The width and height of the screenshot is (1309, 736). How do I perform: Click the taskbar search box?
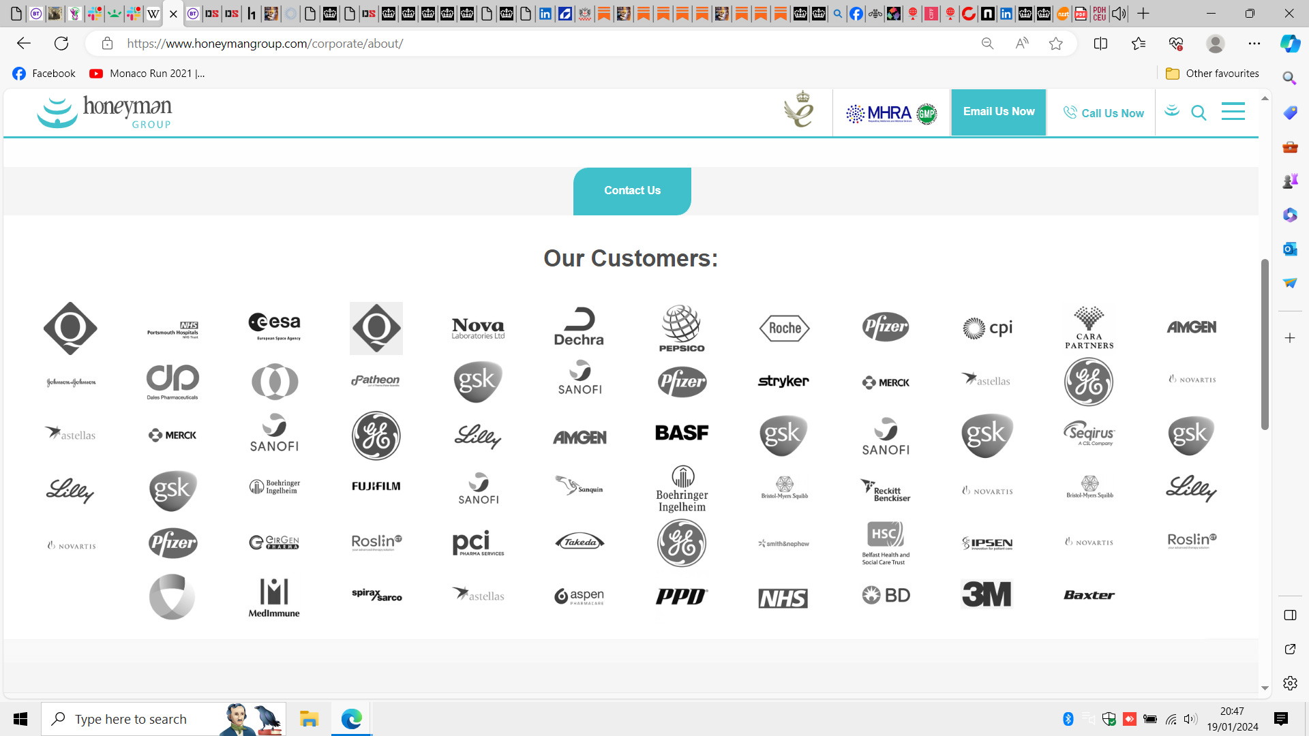pyautogui.click(x=164, y=719)
